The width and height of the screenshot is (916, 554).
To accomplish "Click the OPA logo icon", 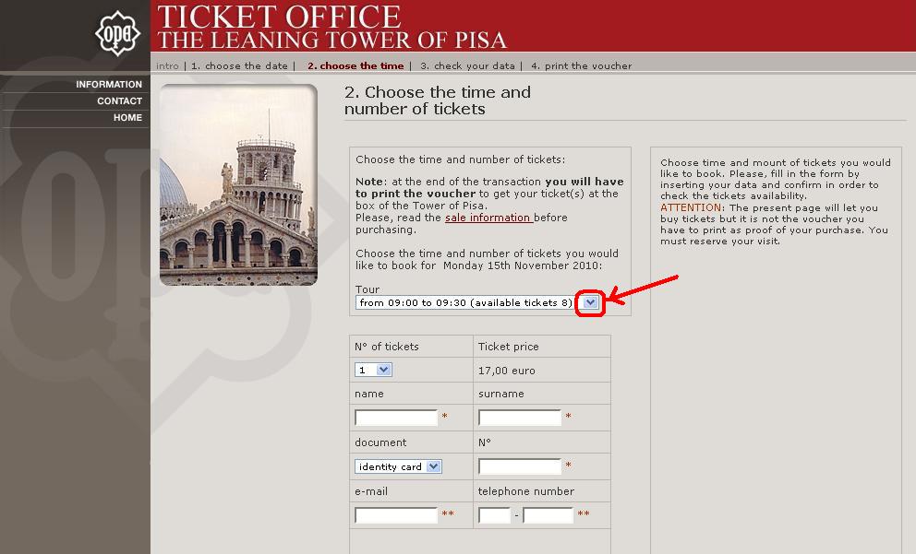I will [x=117, y=34].
